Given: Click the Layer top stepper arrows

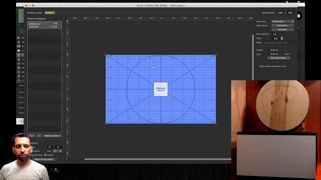Looking at the screenshot, I should (282, 38).
